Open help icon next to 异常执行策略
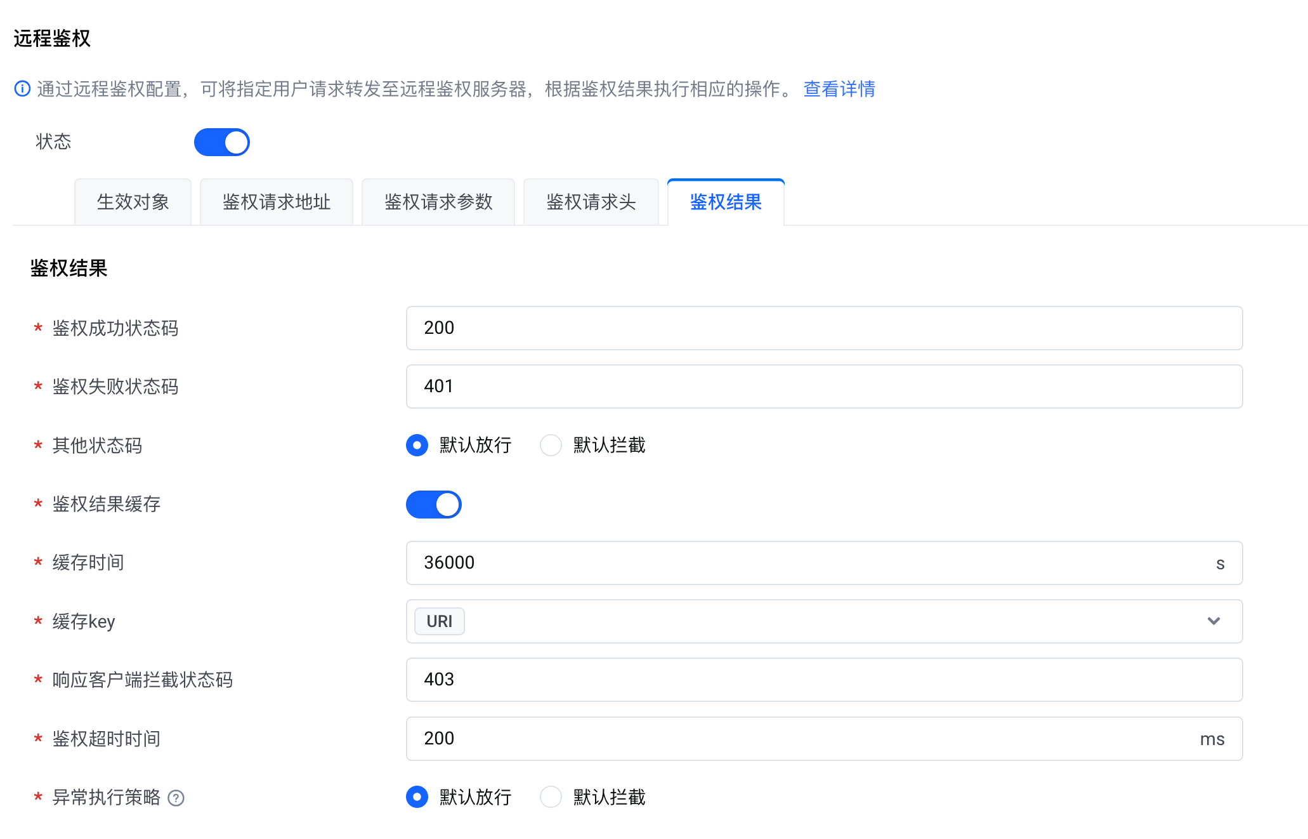The width and height of the screenshot is (1308, 839). [176, 798]
